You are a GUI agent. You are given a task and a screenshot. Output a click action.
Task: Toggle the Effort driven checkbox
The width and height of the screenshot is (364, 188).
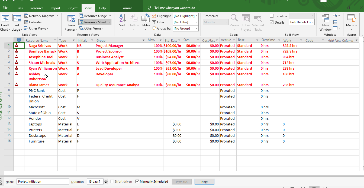(112, 181)
